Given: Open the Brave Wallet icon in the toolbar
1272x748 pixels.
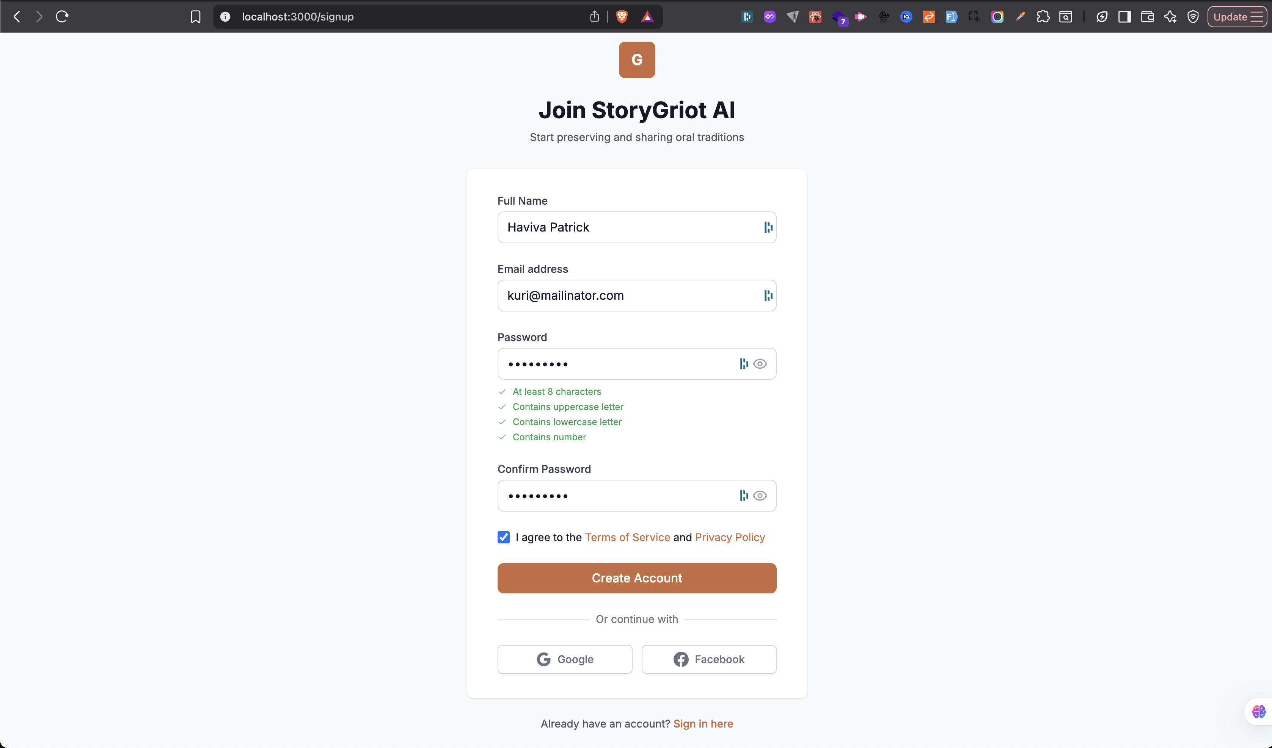Looking at the screenshot, I should pyautogui.click(x=1147, y=17).
